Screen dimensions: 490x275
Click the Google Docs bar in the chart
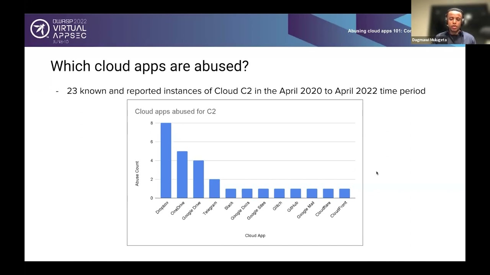(247, 193)
